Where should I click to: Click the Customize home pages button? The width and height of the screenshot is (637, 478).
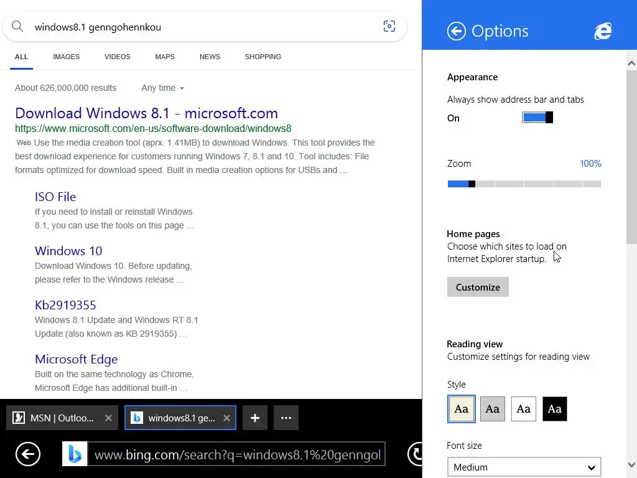(478, 287)
